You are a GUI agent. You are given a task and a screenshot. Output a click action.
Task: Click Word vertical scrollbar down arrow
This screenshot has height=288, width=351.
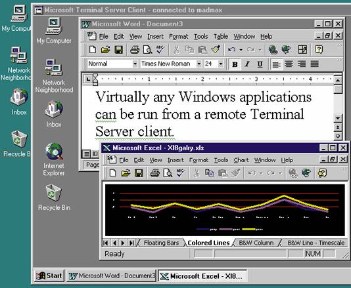point(338,117)
